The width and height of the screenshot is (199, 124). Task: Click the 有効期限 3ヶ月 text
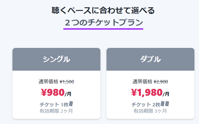pyautogui.click(x=150, y=111)
